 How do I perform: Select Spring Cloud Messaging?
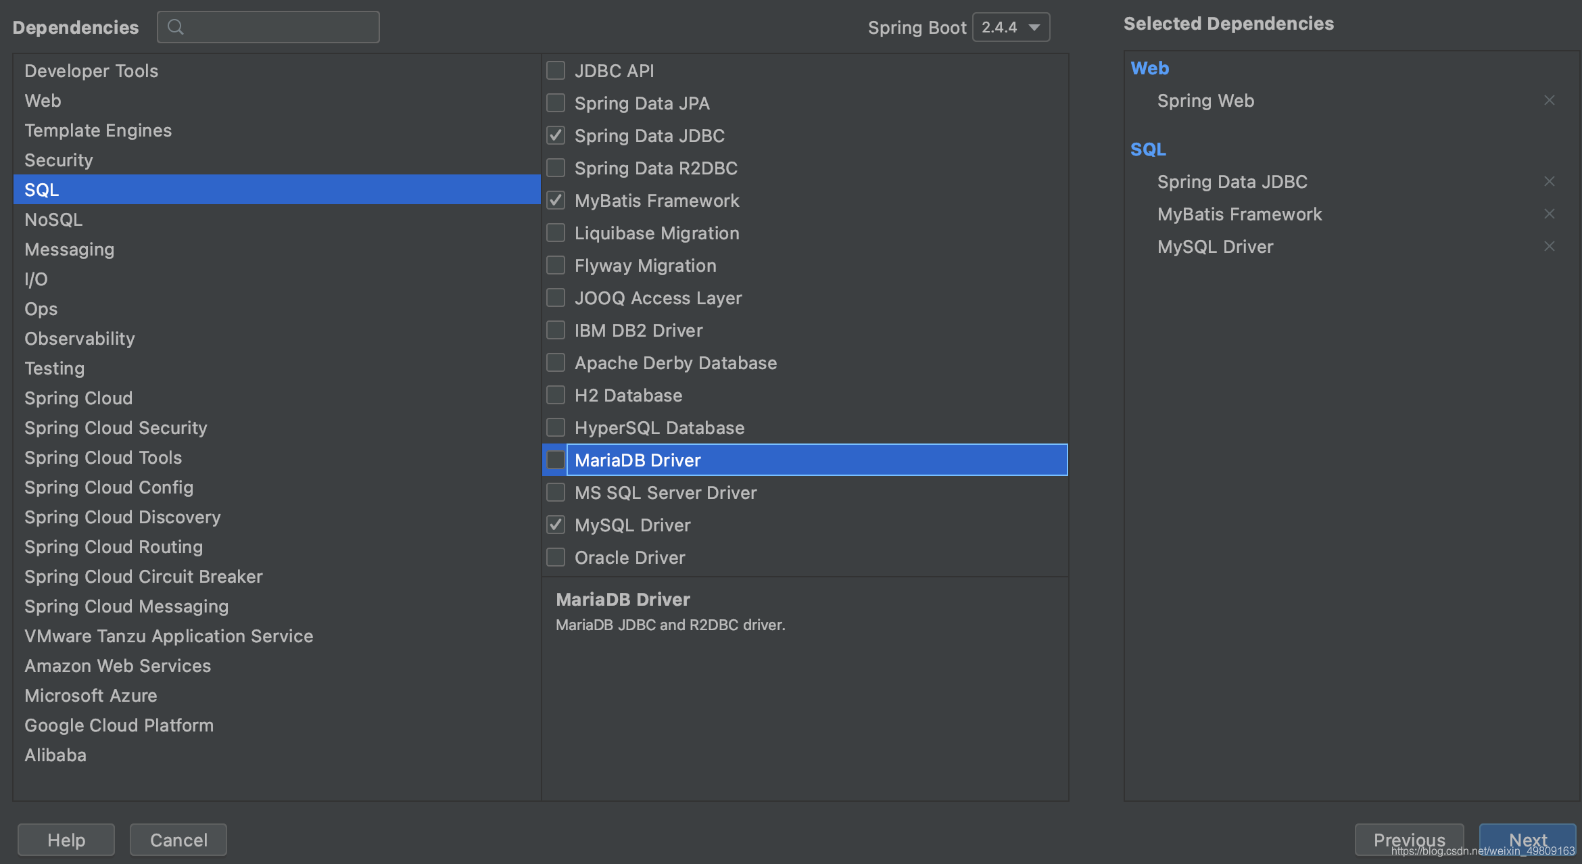point(277,606)
